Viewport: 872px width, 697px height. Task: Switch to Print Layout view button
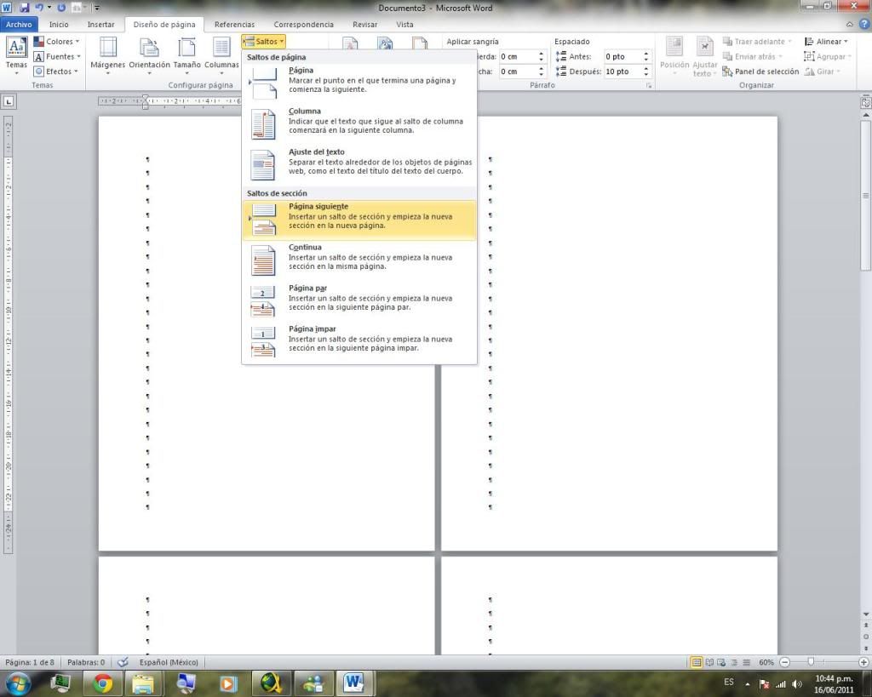tap(697, 662)
